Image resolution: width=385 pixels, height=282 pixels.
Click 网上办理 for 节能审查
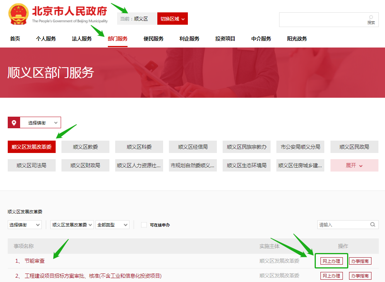point(332,261)
